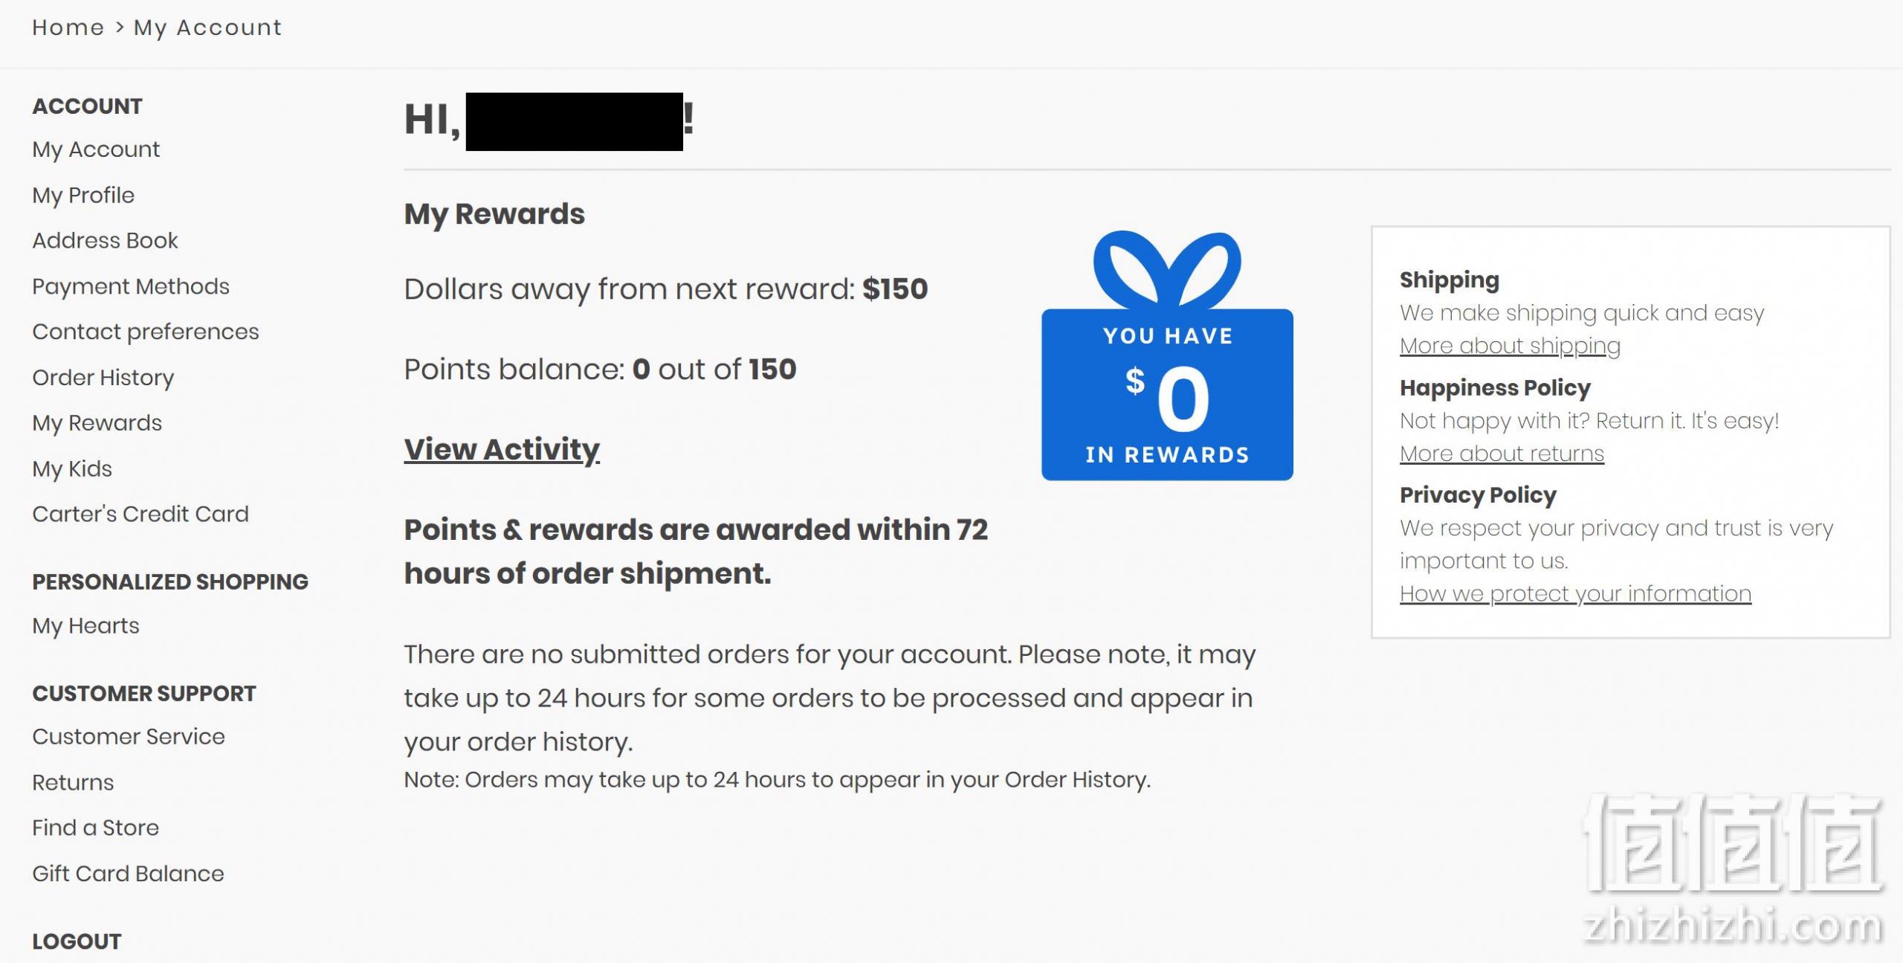The height and width of the screenshot is (963, 1903).
Task: Select Payment Methods in sidebar
Action: click(131, 286)
